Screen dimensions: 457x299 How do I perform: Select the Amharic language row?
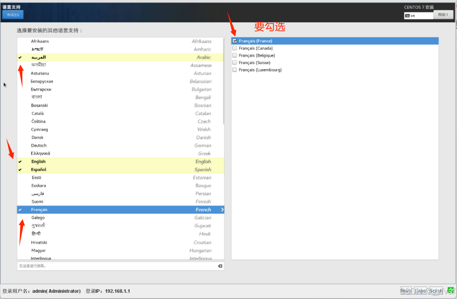(120, 49)
